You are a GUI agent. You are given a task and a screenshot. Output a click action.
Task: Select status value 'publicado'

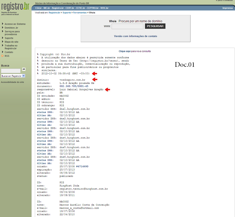(x=66, y=176)
